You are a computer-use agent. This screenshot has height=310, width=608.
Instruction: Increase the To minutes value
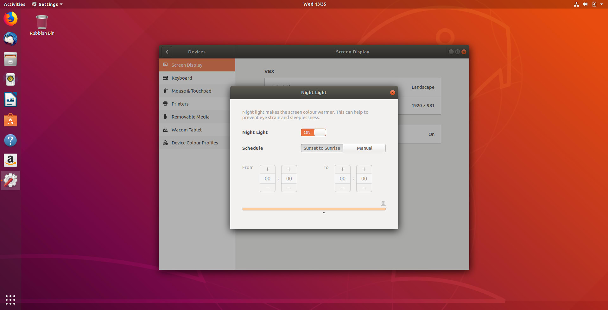(364, 169)
